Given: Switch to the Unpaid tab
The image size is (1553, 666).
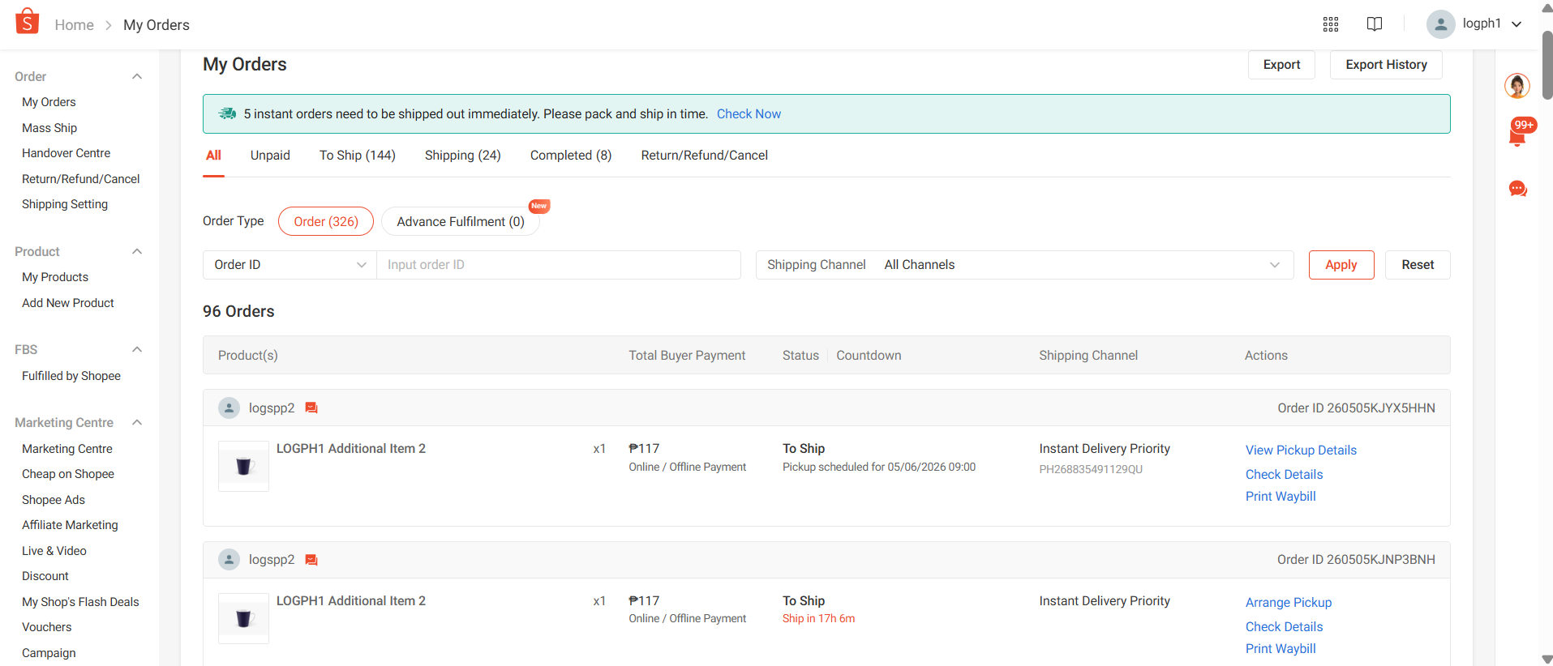Looking at the screenshot, I should (x=270, y=156).
